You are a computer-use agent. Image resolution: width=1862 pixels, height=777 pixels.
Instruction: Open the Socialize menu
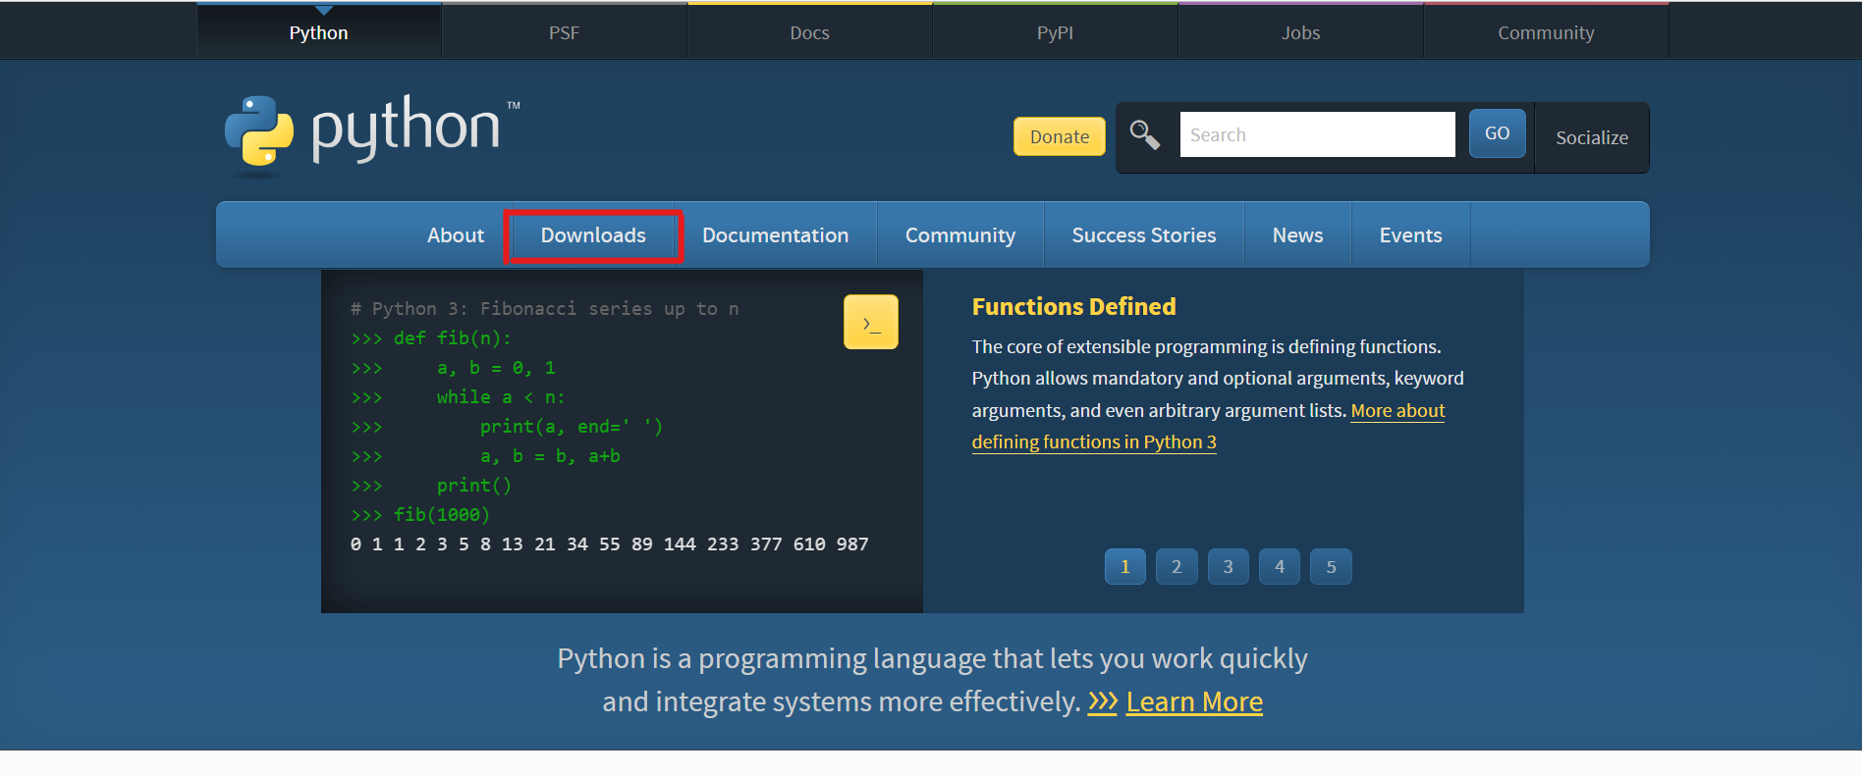pos(1592,137)
